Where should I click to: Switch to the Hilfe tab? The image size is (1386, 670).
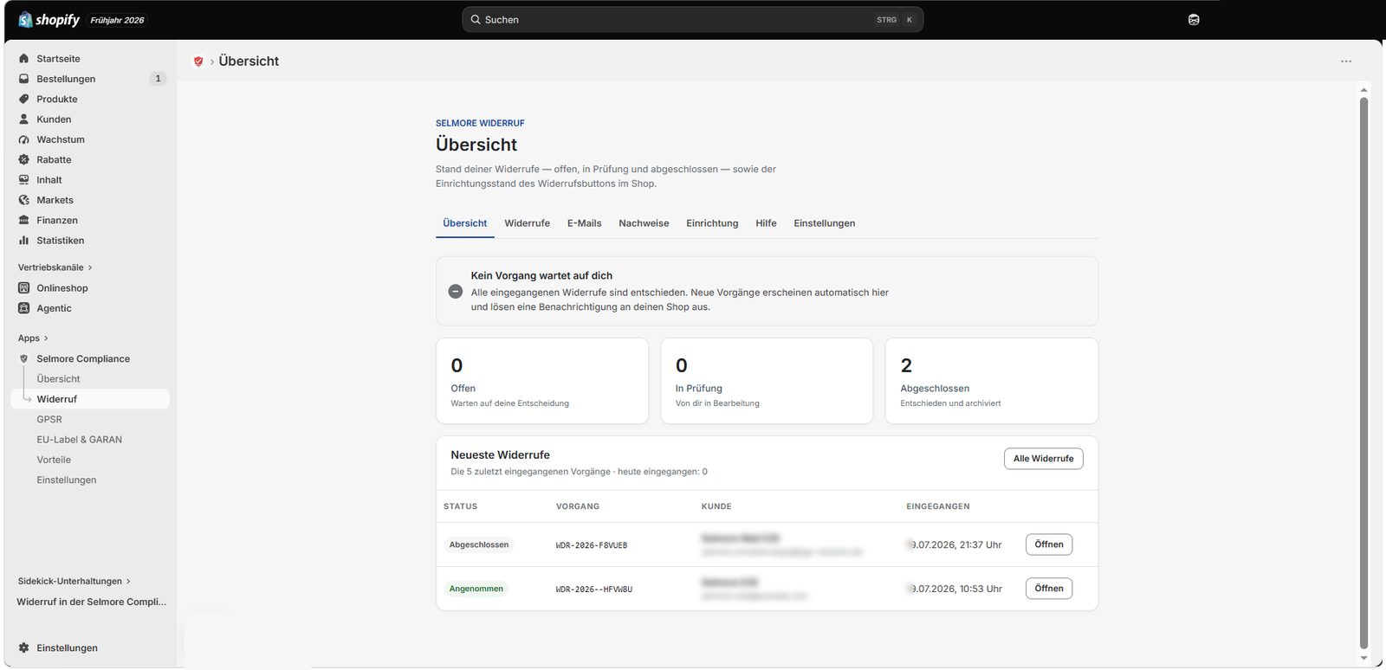tap(766, 223)
